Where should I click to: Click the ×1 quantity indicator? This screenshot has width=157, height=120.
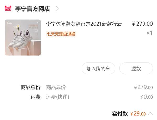click(149, 33)
